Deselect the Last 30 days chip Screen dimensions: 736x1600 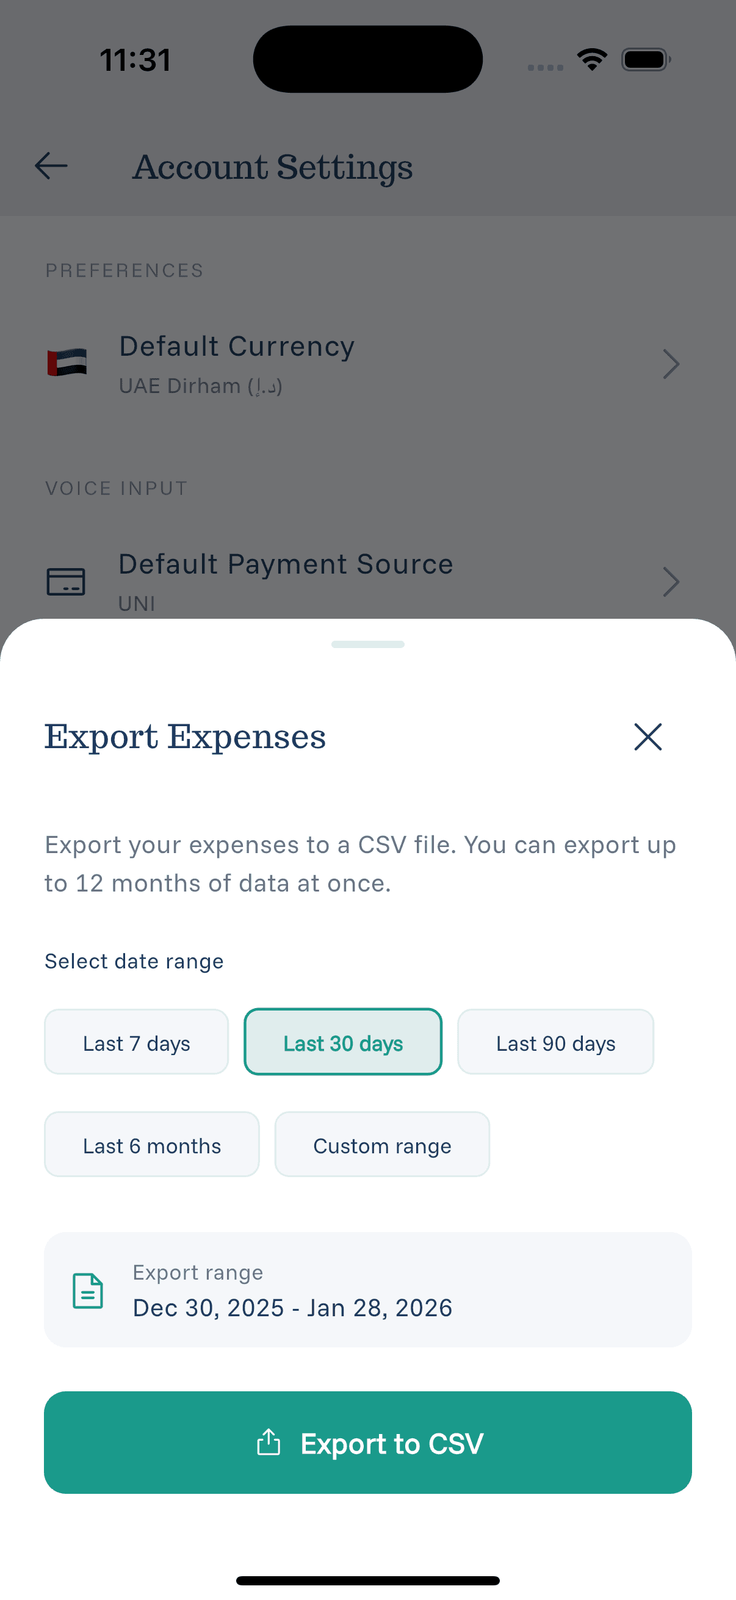pos(343,1042)
